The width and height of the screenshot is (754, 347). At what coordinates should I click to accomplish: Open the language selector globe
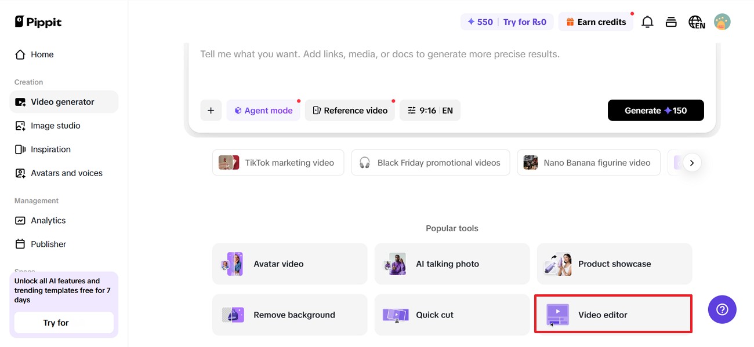[697, 21]
